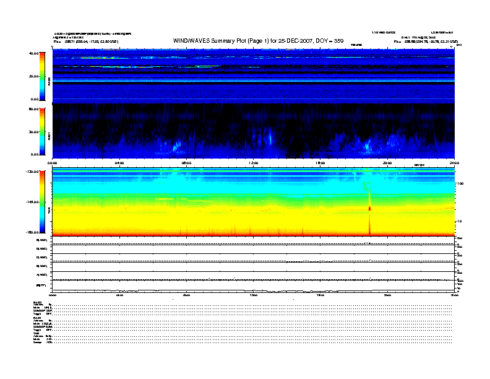Click the WIND/WAVES Summary Plot title
The image size is (490, 379).
[258, 41]
